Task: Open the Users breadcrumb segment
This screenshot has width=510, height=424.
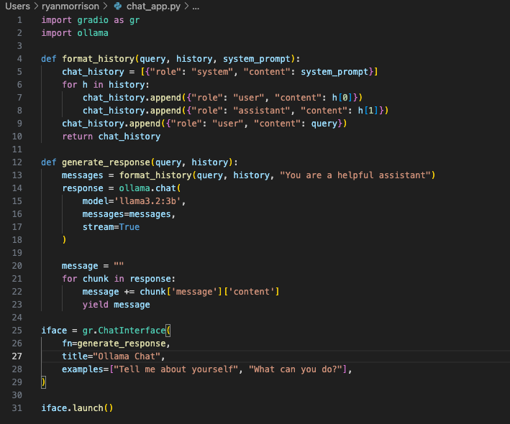Action: [17, 6]
